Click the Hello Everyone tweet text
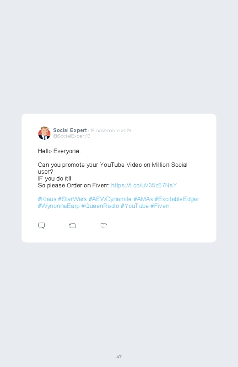Screen dimensions: 238x367 pos(59,151)
